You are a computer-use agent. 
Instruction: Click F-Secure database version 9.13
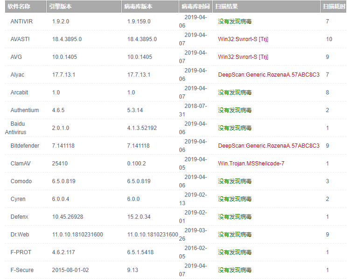click(x=133, y=270)
